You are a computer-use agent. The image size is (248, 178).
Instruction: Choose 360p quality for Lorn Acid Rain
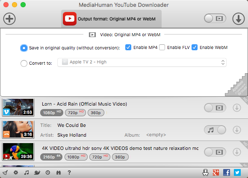(x=96, y=112)
